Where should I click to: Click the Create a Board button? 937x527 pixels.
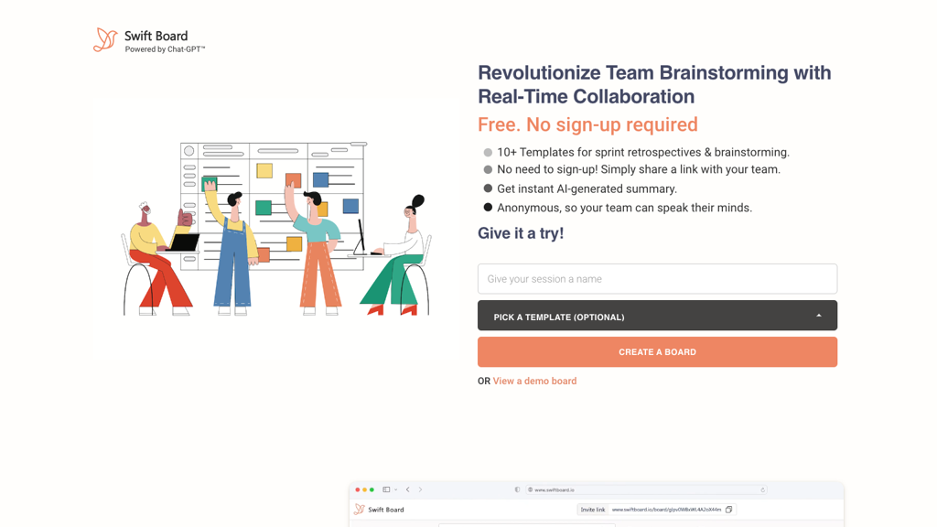pos(657,352)
